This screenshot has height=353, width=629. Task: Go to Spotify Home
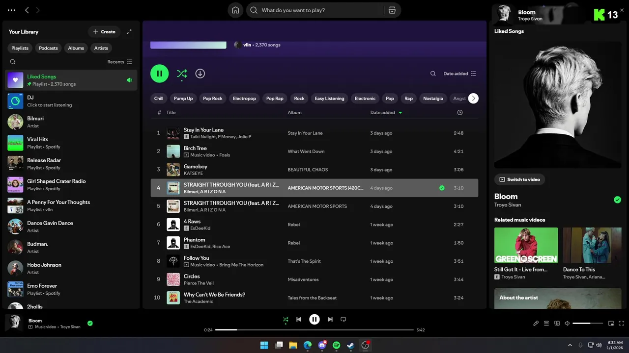[x=236, y=10]
